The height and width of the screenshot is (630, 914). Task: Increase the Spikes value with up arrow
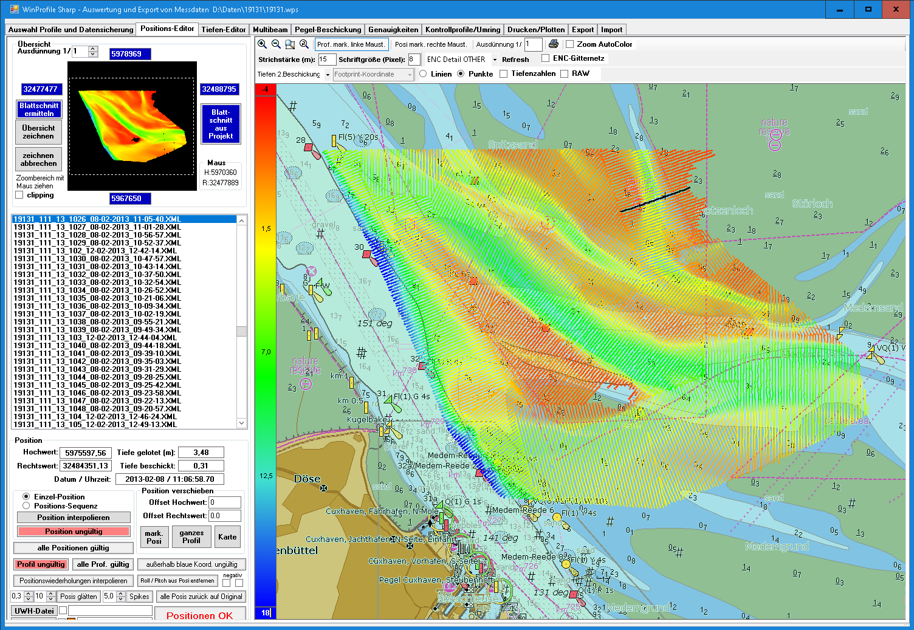[120, 594]
